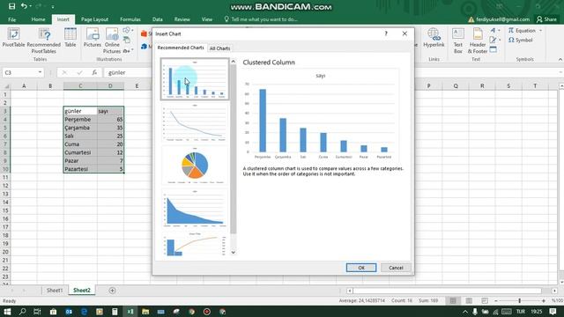This screenshot has height=317, width=564.
Task: Save the workbook from Quick Access toolbar
Action: (x=11, y=6)
